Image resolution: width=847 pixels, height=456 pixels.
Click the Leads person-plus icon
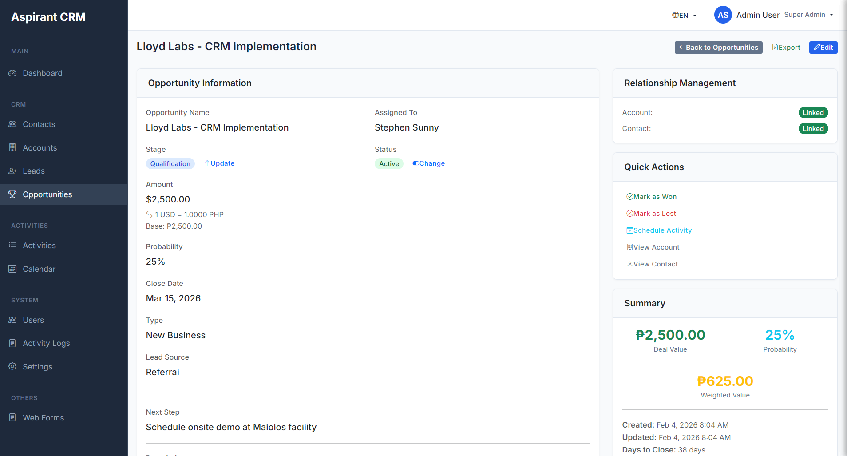click(x=12, y=171)
